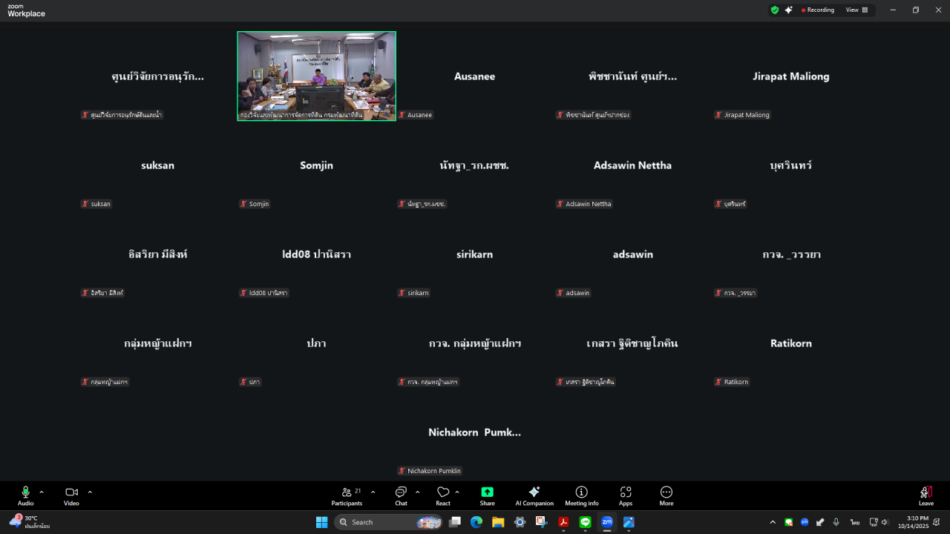950x534 pixels.
Task: Open the Apps menu
Action: pos(626,495)
